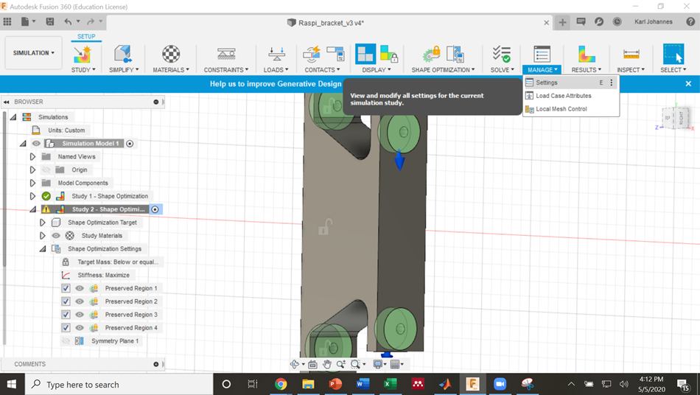Uncheck Preserved Region 2 checkbox
This screenshot has height=395, width=700.
(x=66, y=301)
